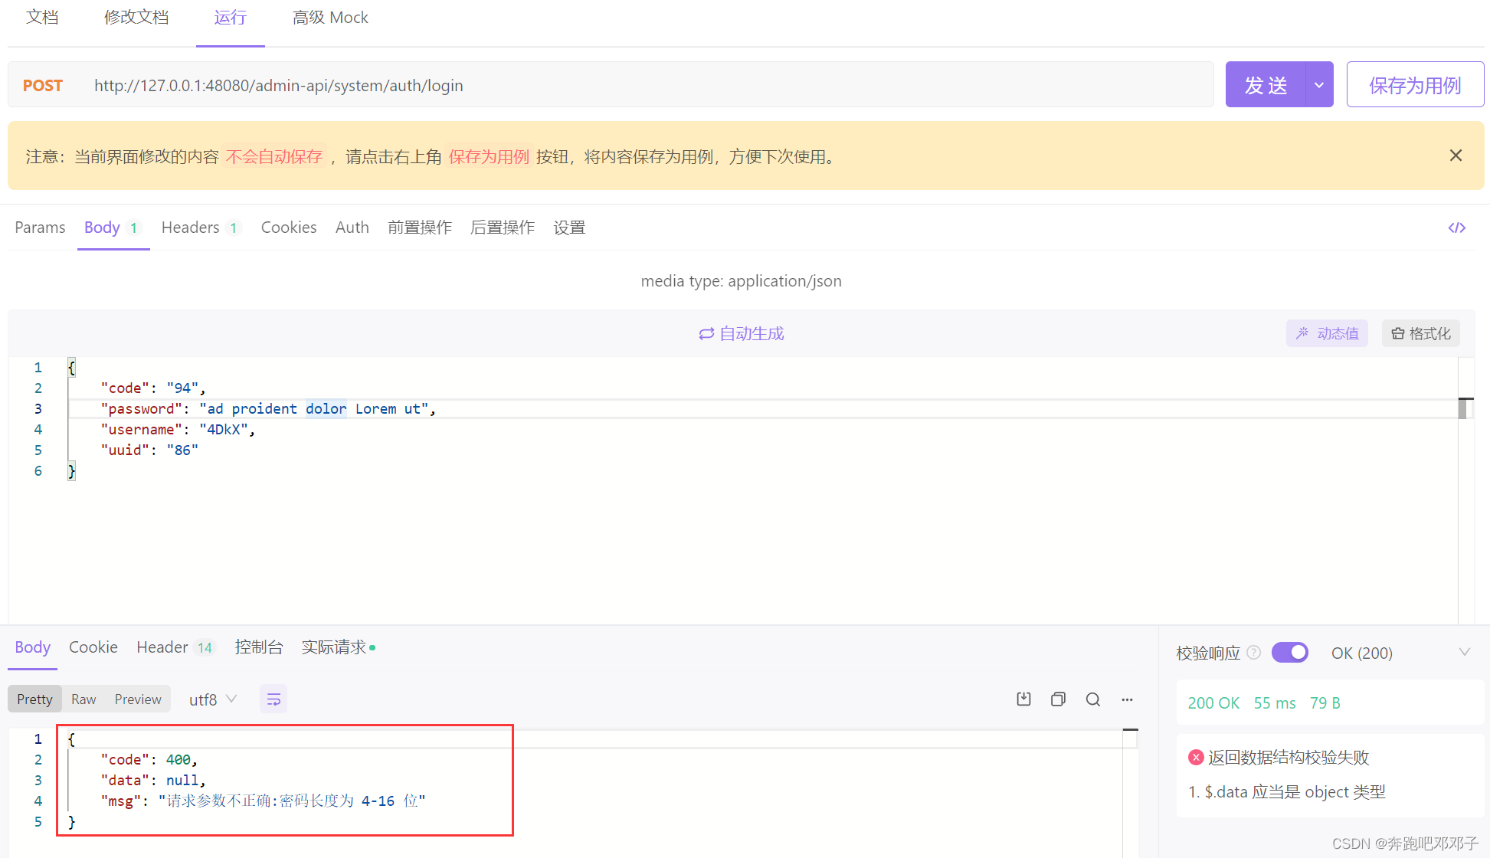
Task: Open the Auth tab
Action: pos(352,228)
